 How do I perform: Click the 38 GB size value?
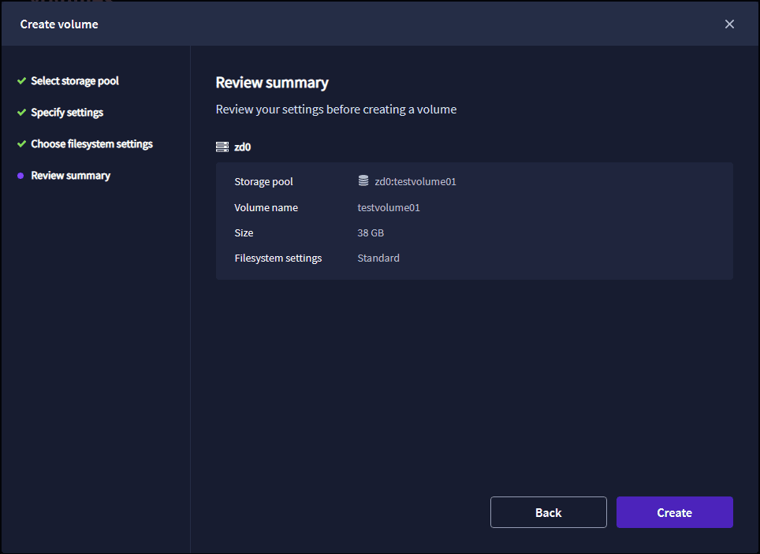[371, 233]
